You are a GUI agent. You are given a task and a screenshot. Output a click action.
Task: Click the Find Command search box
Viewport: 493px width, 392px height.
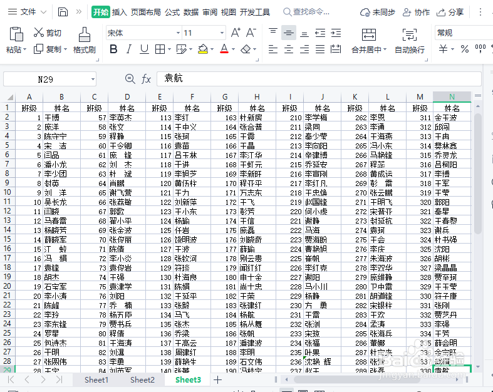pos(307,12)
